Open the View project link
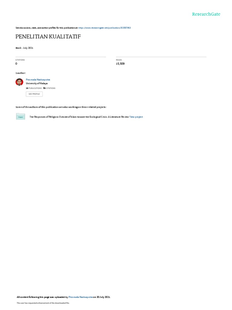 pos(136,117)
